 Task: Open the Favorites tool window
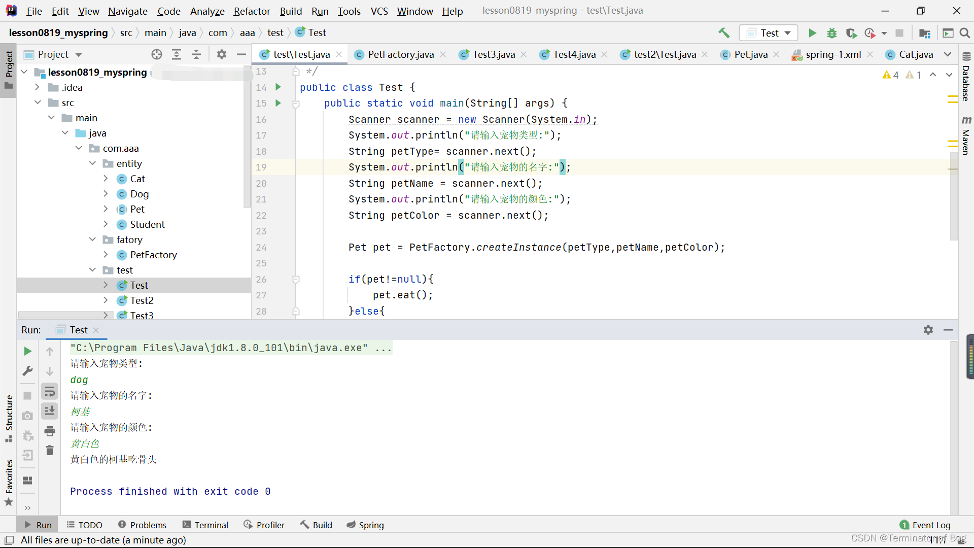click(x=9, y=482)
